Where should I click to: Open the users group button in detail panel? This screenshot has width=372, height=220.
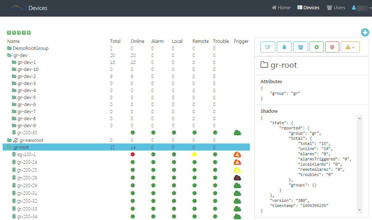pyautogui.click(x=300, y=47)
